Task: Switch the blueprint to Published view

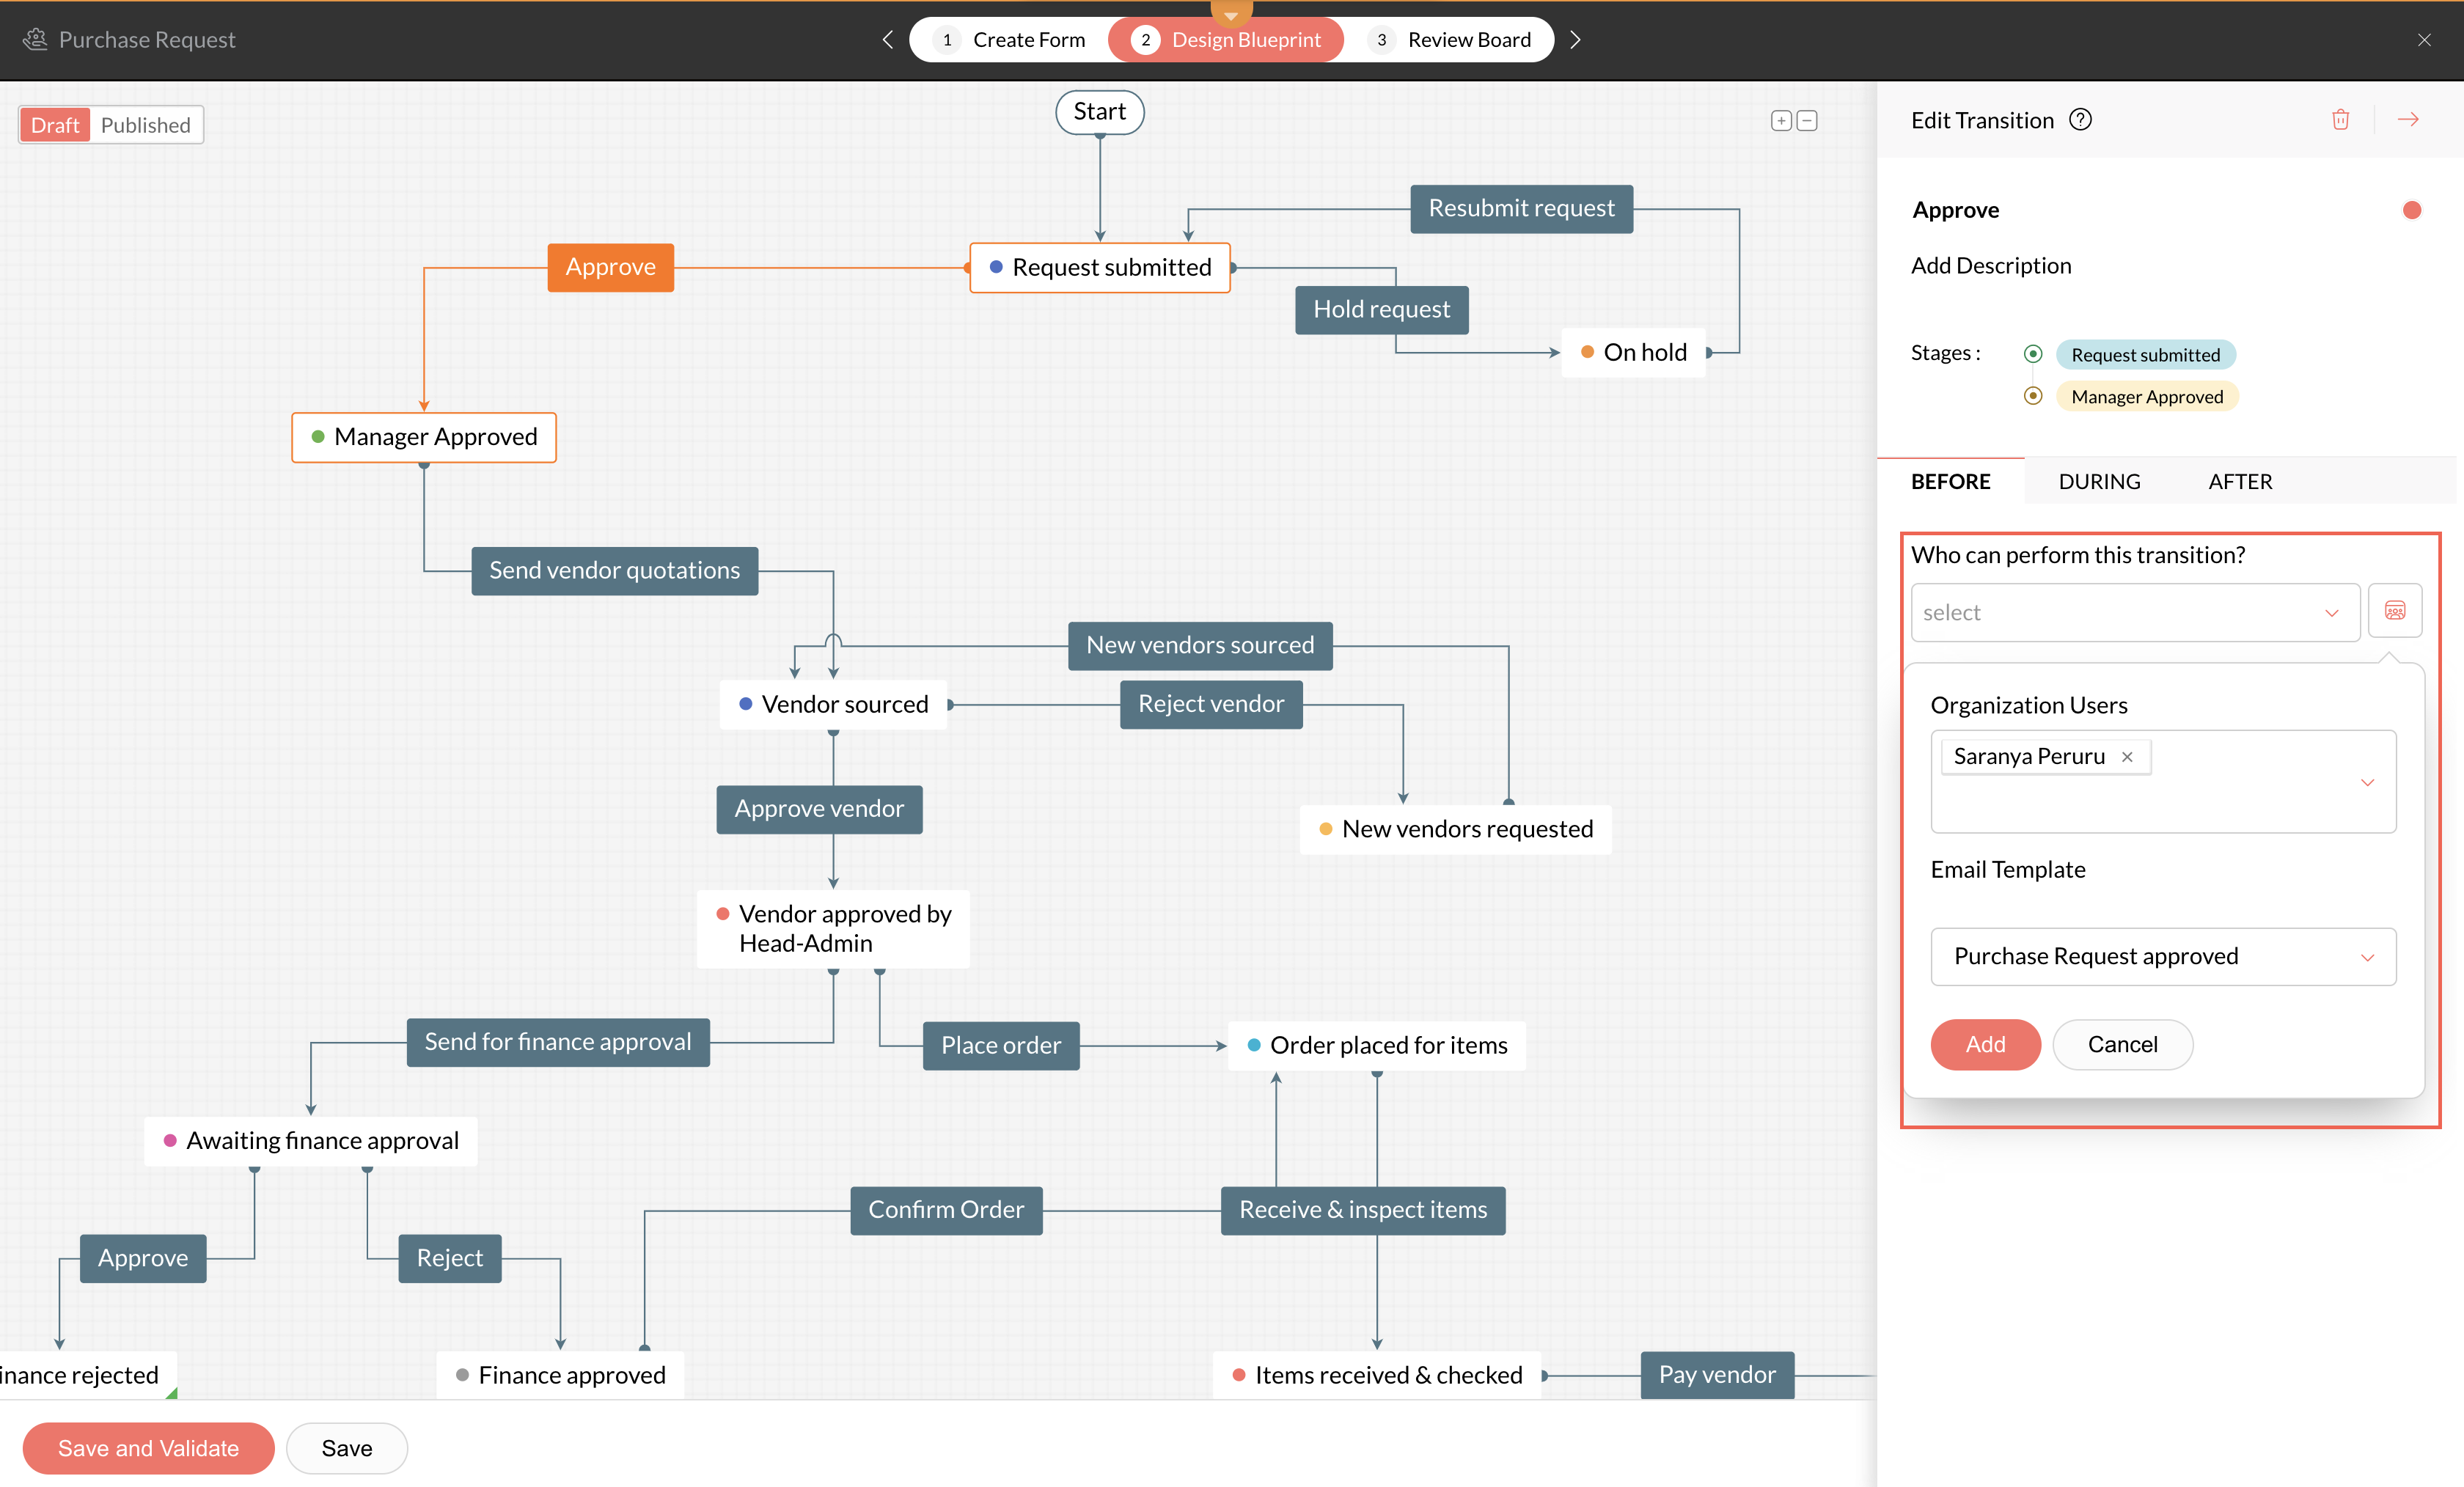Action: 146,125
